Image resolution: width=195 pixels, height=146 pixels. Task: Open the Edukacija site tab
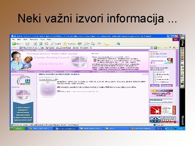(x=102, y=72)
